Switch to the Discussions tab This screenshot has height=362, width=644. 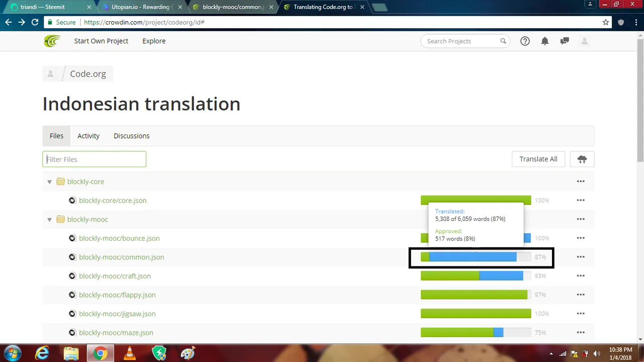click(131, 136)
